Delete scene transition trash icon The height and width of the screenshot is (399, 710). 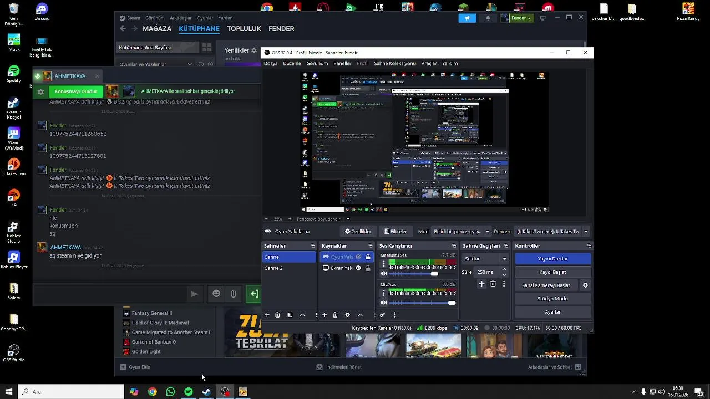click(493, 284)
